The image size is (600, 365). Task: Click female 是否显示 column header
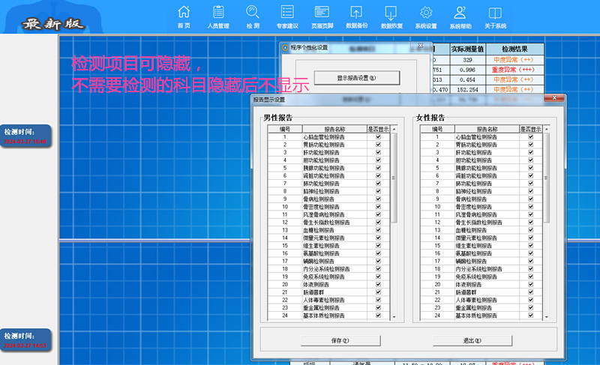[x=531, y=129]
